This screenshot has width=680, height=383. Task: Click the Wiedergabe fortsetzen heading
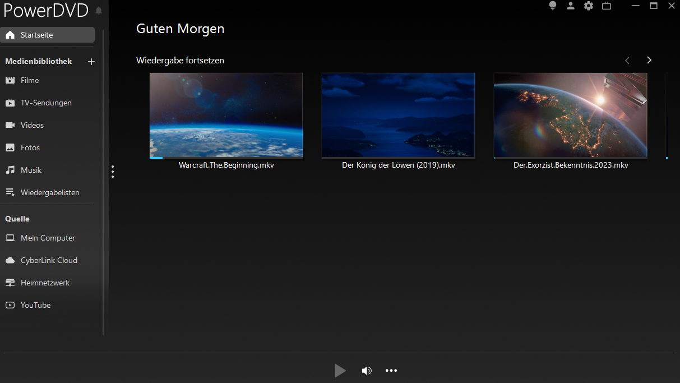pos(180,60)
